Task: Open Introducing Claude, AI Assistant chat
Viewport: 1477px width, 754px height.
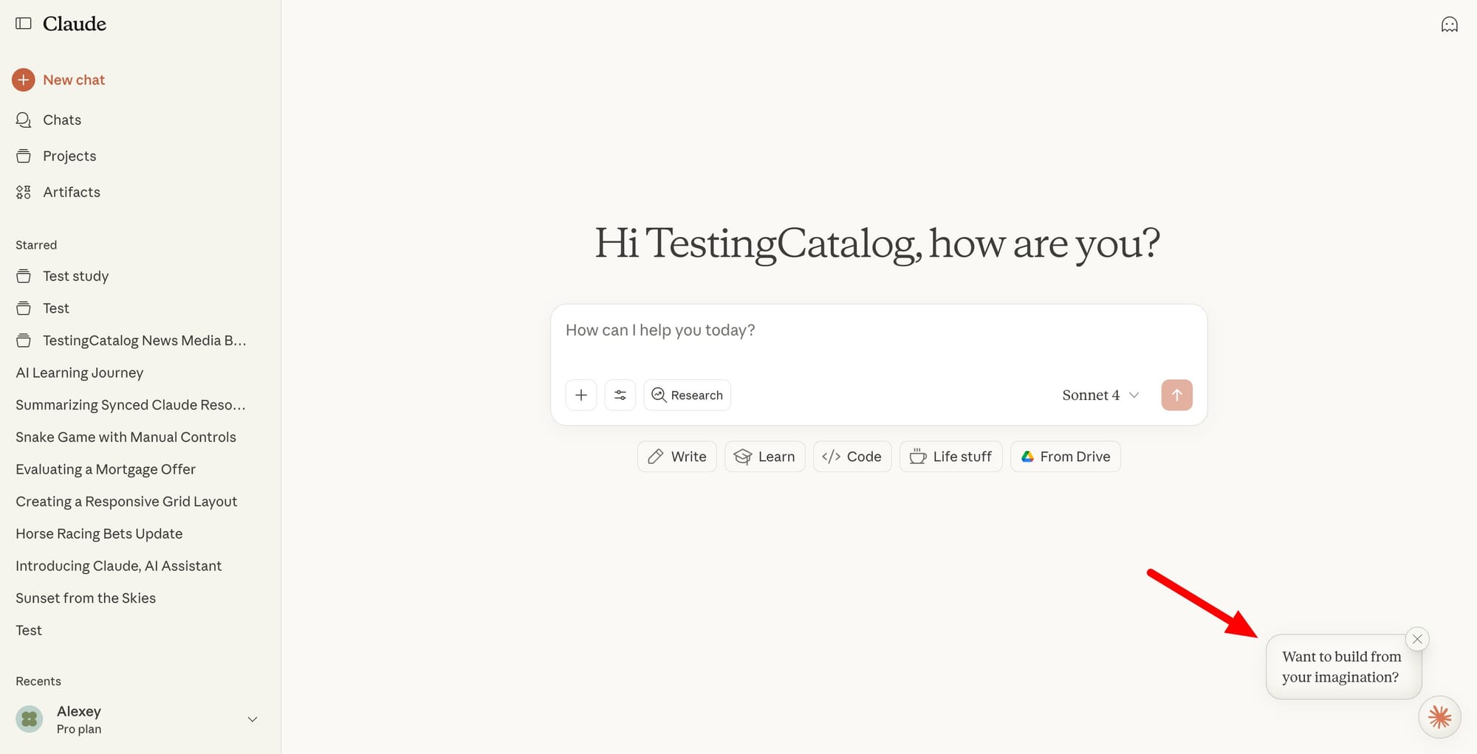Action: click(x=118, y=566)
